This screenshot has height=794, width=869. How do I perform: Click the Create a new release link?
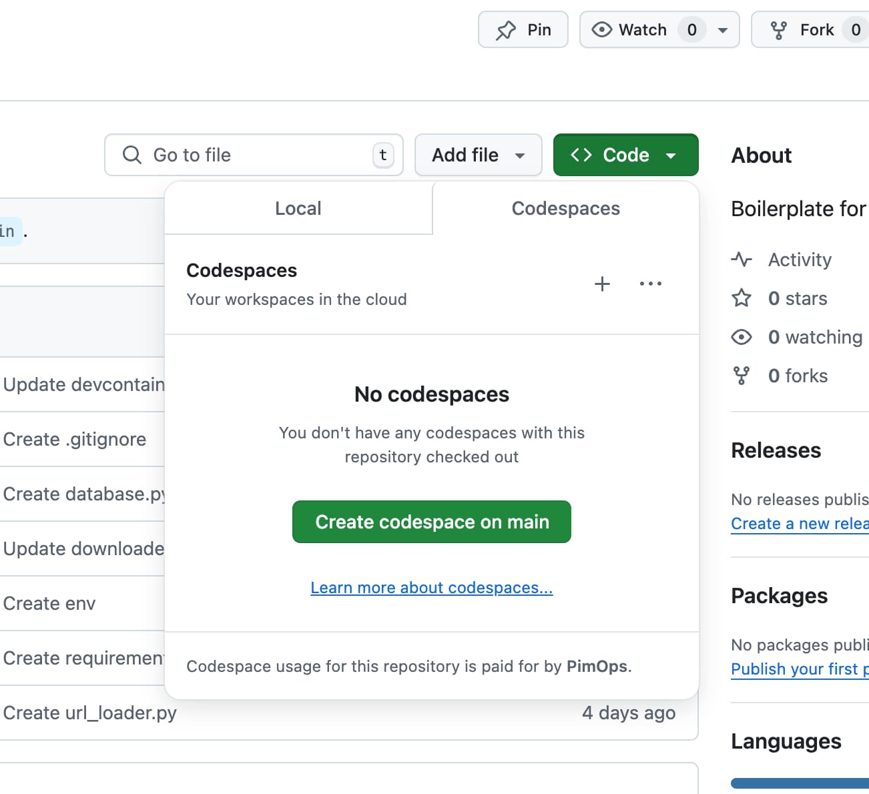pyautogui.click(x=799, y=524)
